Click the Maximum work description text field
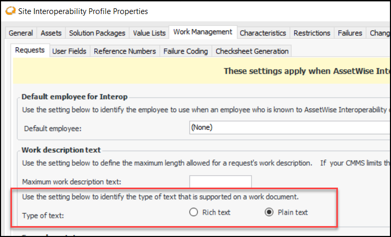 pyautogui.click(x=220, y=182)
